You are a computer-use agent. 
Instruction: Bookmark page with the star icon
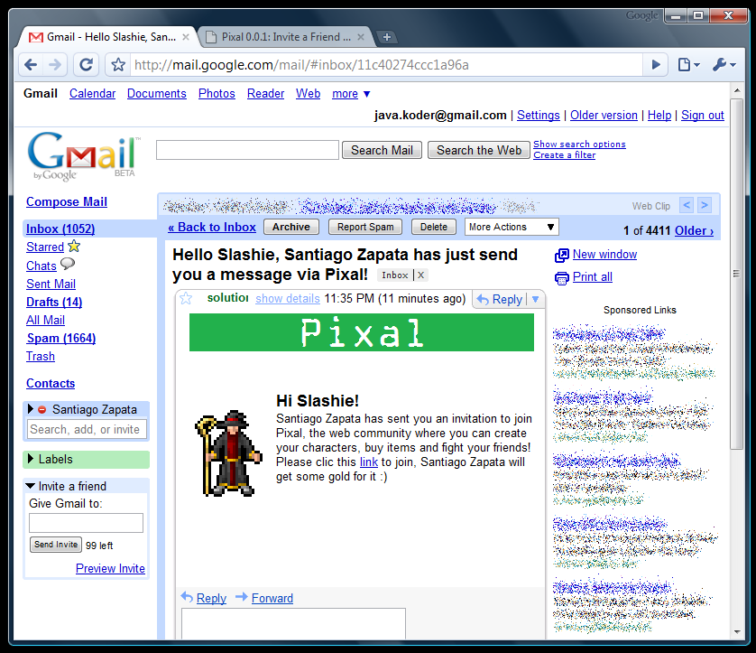118,65
